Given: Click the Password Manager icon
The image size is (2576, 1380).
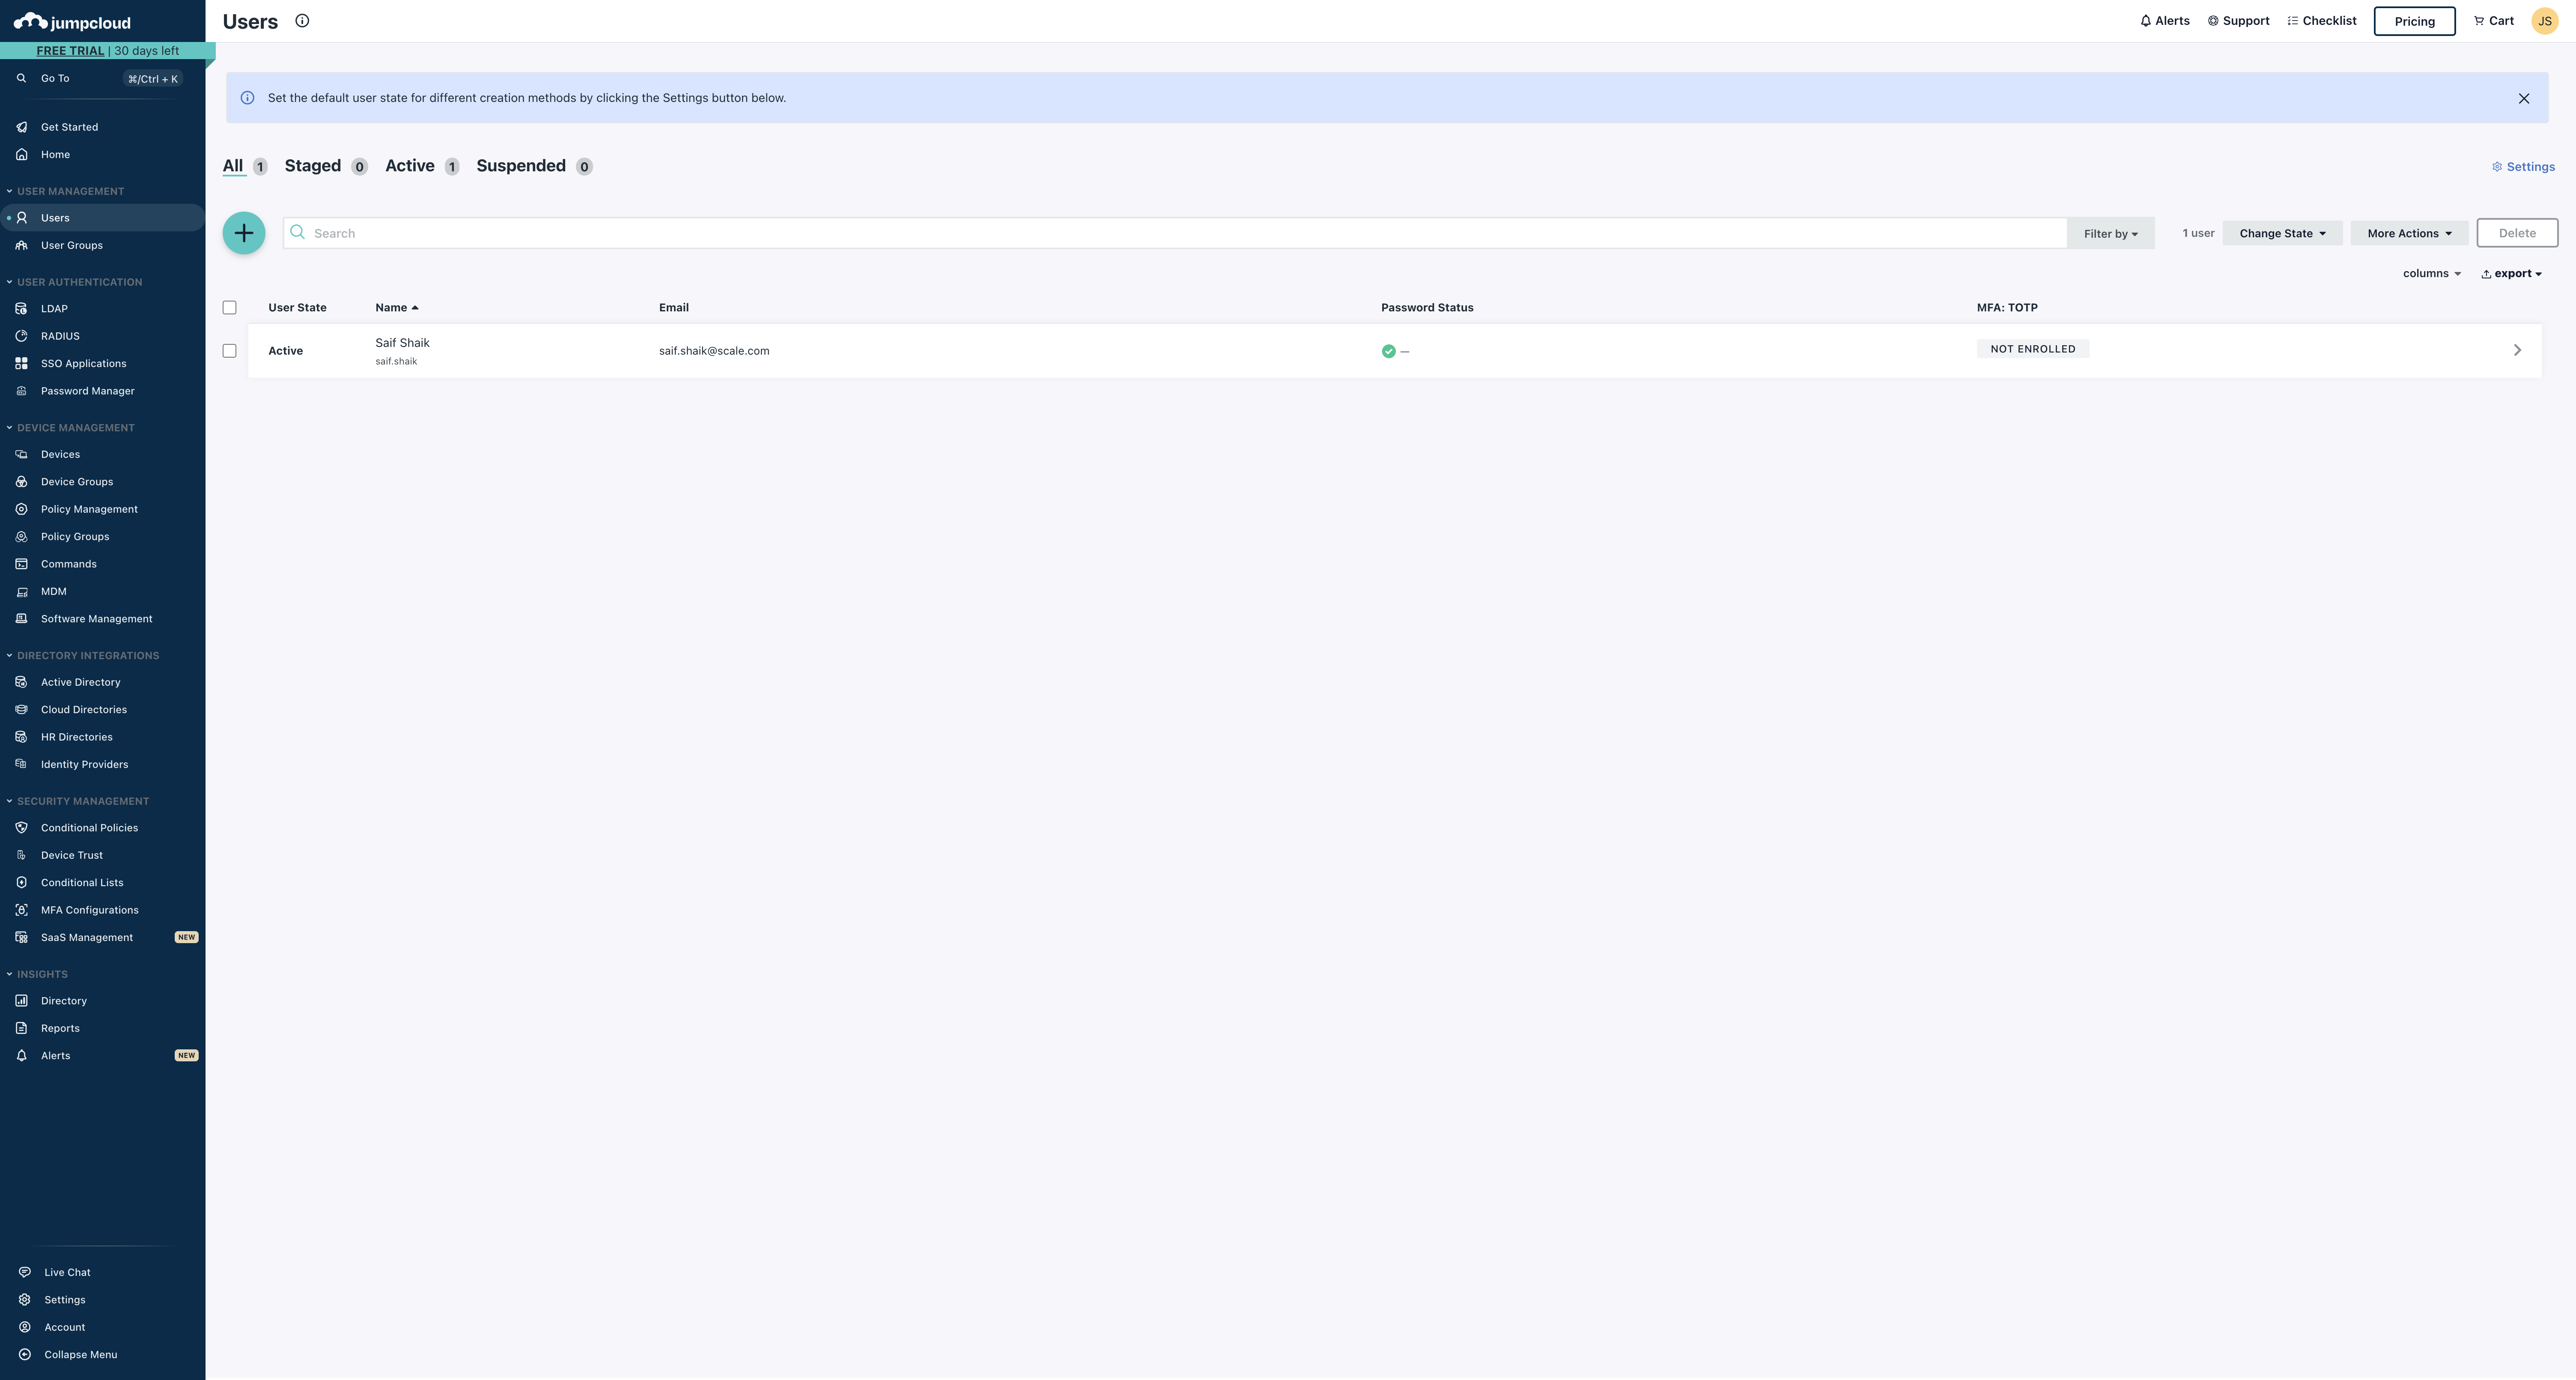Looking at the screenshot, I should (x=21, y=391).
